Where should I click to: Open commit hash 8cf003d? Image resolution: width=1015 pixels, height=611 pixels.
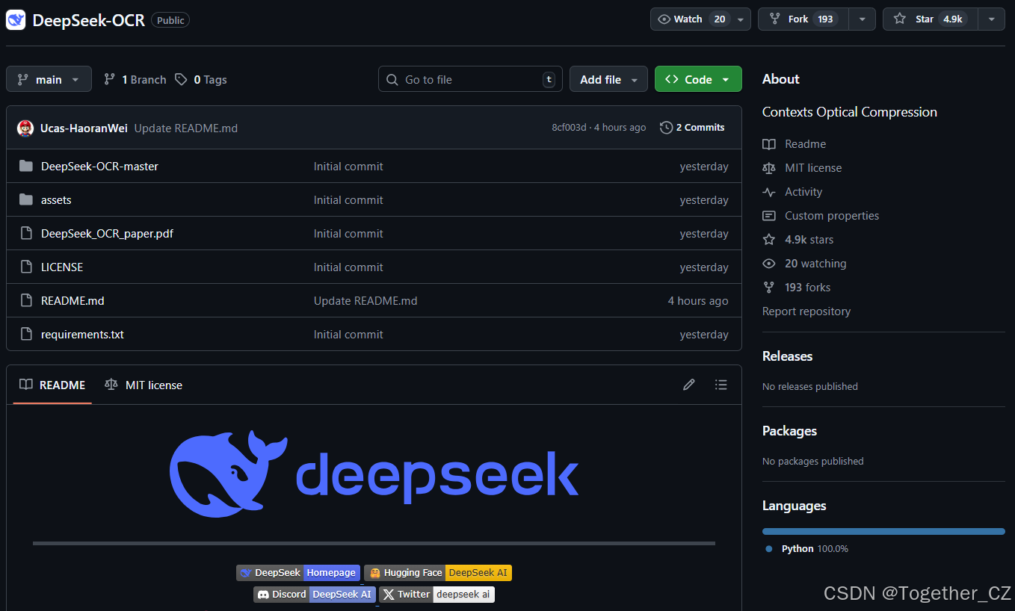[x=569, y=128]
